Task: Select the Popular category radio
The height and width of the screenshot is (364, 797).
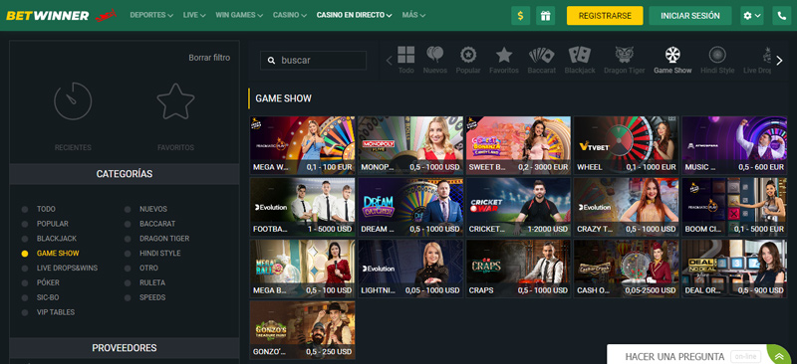Action: pyautogui.click(x=25, y=224)
